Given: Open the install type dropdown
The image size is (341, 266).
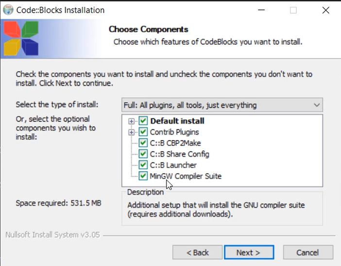Looking at the screenshot, I should coord(222,105).
